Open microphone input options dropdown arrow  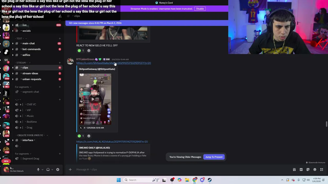(43, 169)
